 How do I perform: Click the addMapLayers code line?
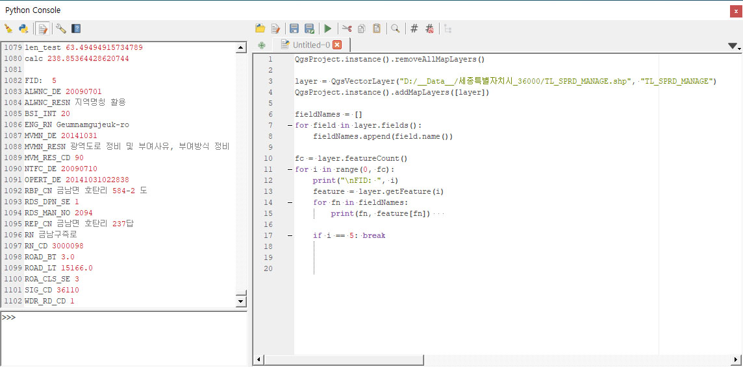point(392,92)
